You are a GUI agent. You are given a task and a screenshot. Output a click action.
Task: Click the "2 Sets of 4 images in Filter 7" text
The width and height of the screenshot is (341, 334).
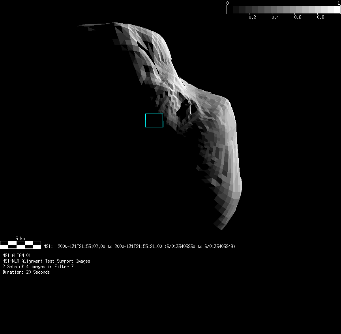click(x=38, y=267)
